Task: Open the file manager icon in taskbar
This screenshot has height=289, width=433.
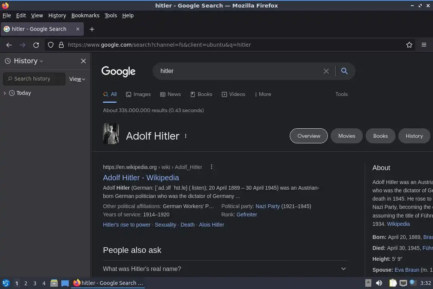Action: click(x=54, y=283)
